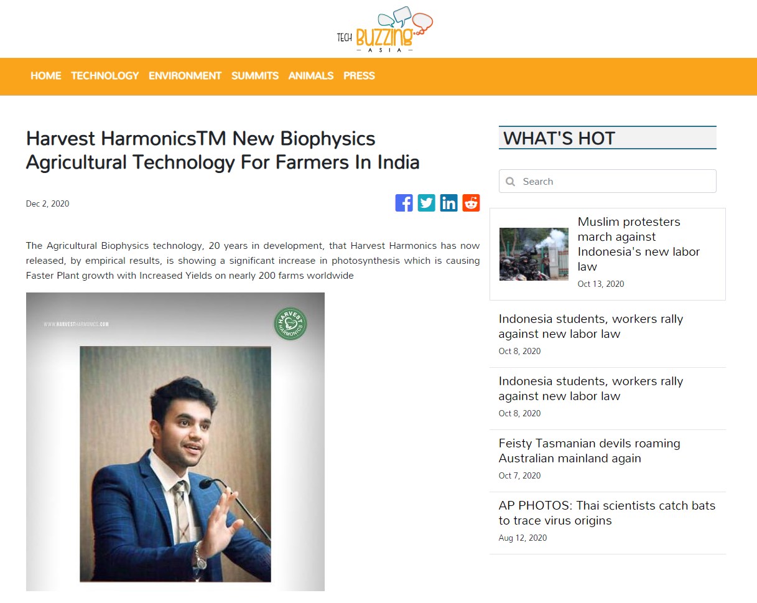Click the Harvest Harmonics green badge

point(290,324)
